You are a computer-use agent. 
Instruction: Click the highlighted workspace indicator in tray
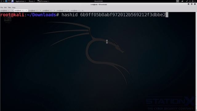[178, 1]
